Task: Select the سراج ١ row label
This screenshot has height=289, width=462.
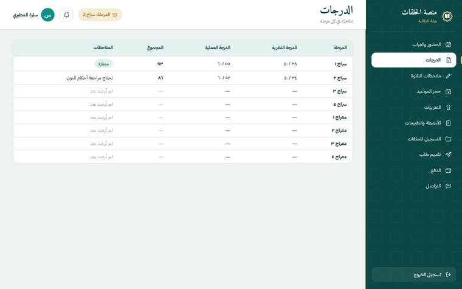Action: click(340, 64)
